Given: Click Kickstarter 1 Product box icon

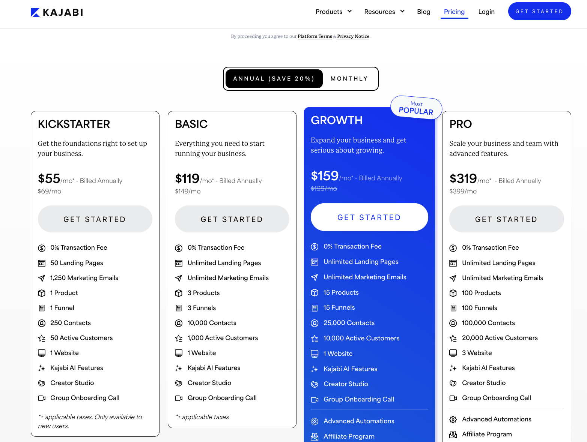Looking at the screenshot, I should [42, 293].
